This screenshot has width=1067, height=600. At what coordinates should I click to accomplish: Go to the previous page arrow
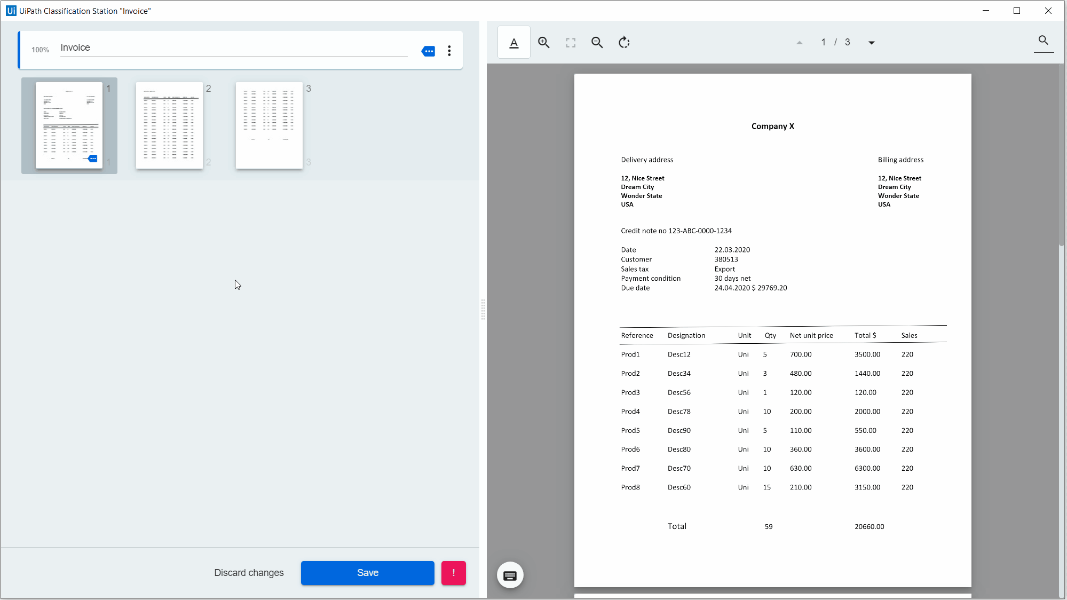click(x=799, y=43)
